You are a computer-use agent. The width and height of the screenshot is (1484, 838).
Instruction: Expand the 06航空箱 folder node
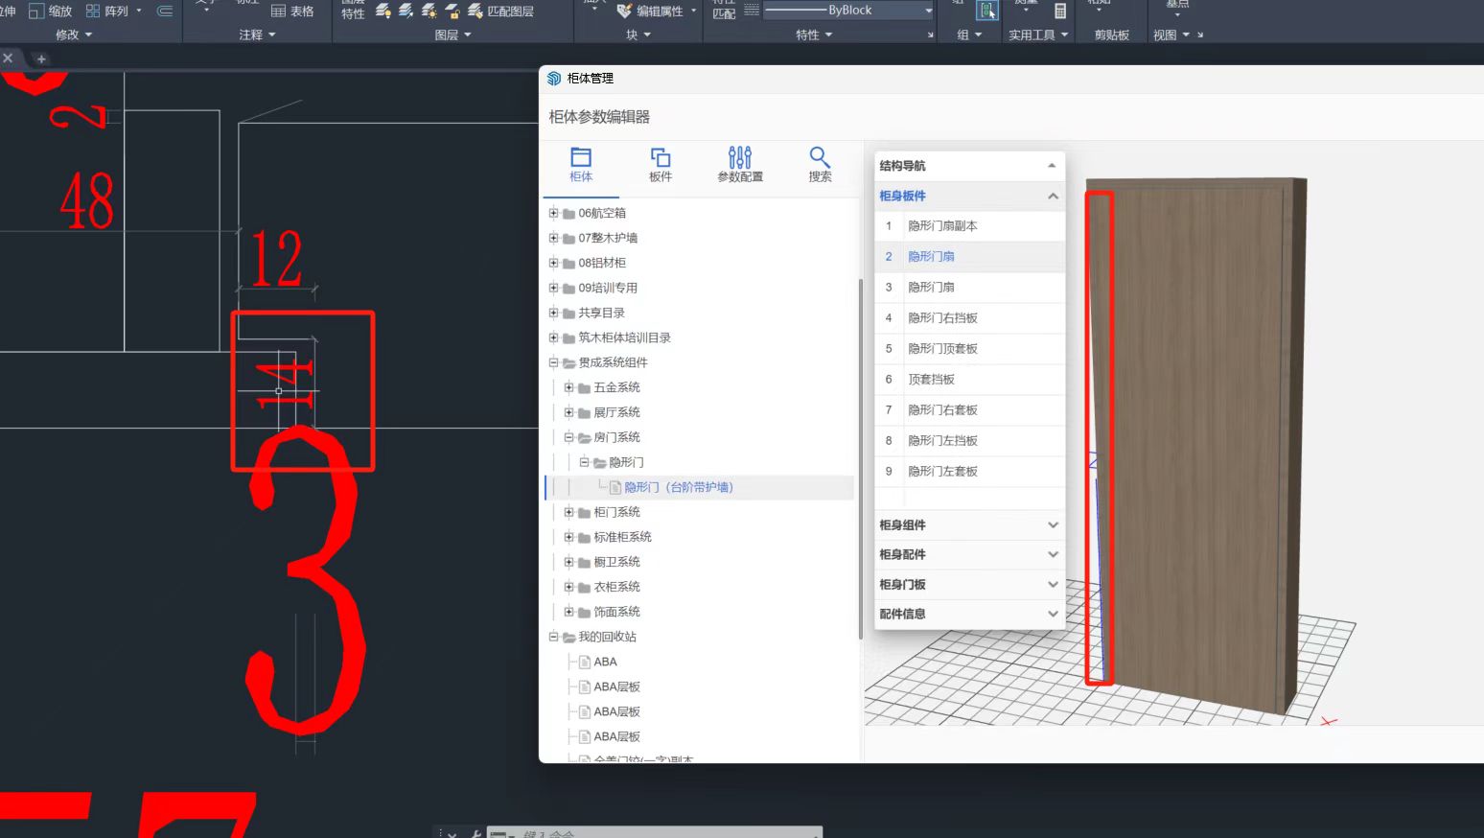pos(553,213)
